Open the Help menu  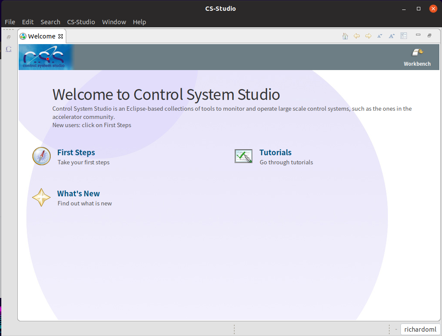[x=139, y=22]
